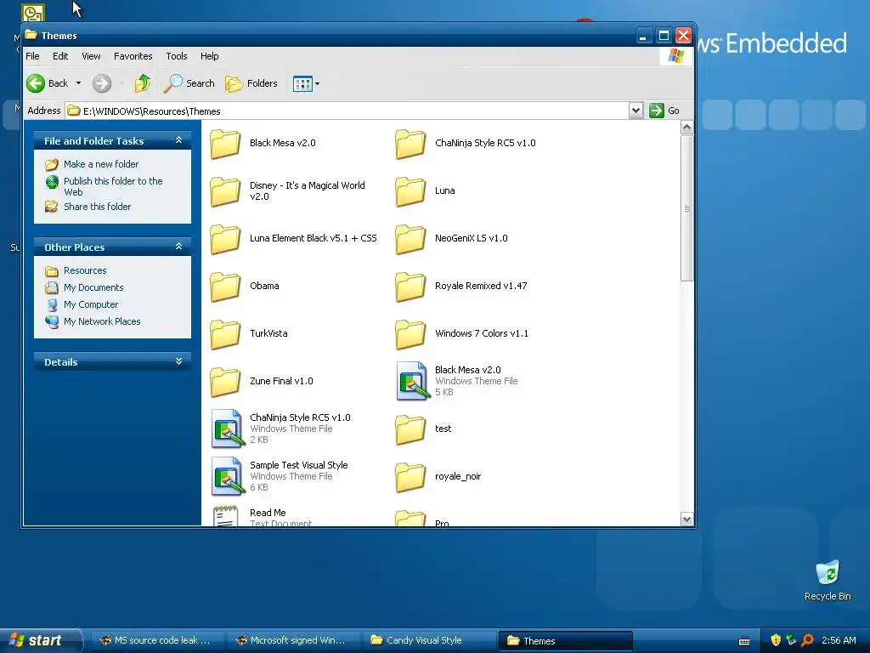
Task: Open the Help menu
Action: 209,56
